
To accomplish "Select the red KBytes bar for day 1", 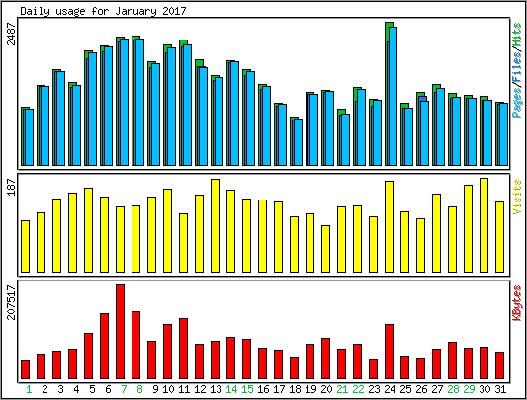I will pos(25,369).
